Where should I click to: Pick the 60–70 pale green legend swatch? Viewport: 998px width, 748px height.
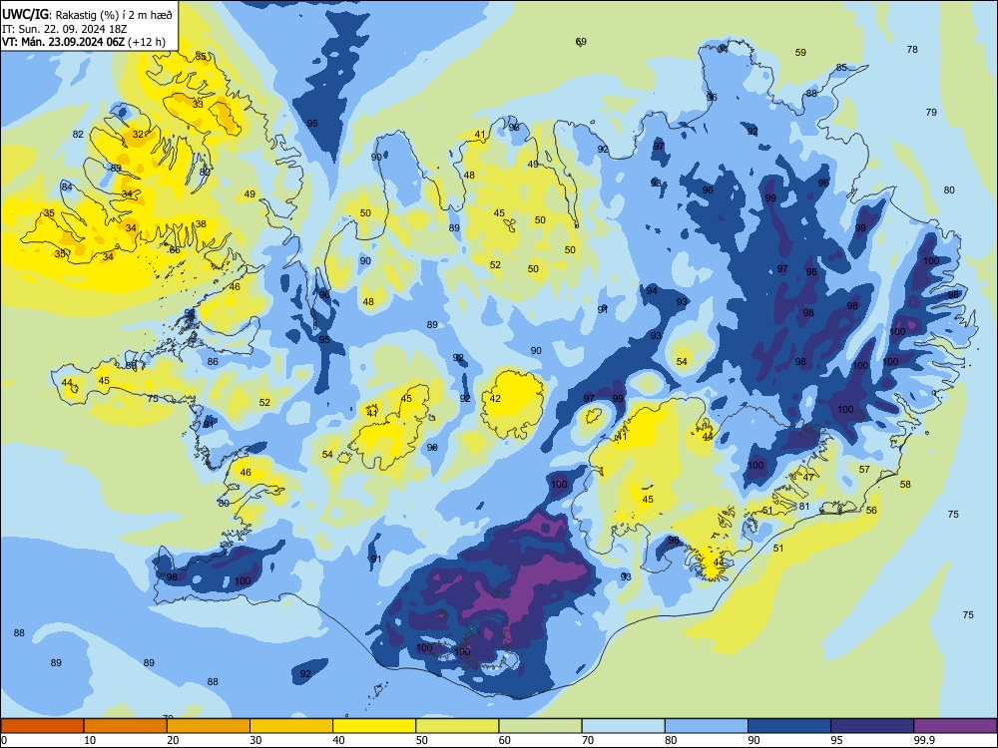540,726
